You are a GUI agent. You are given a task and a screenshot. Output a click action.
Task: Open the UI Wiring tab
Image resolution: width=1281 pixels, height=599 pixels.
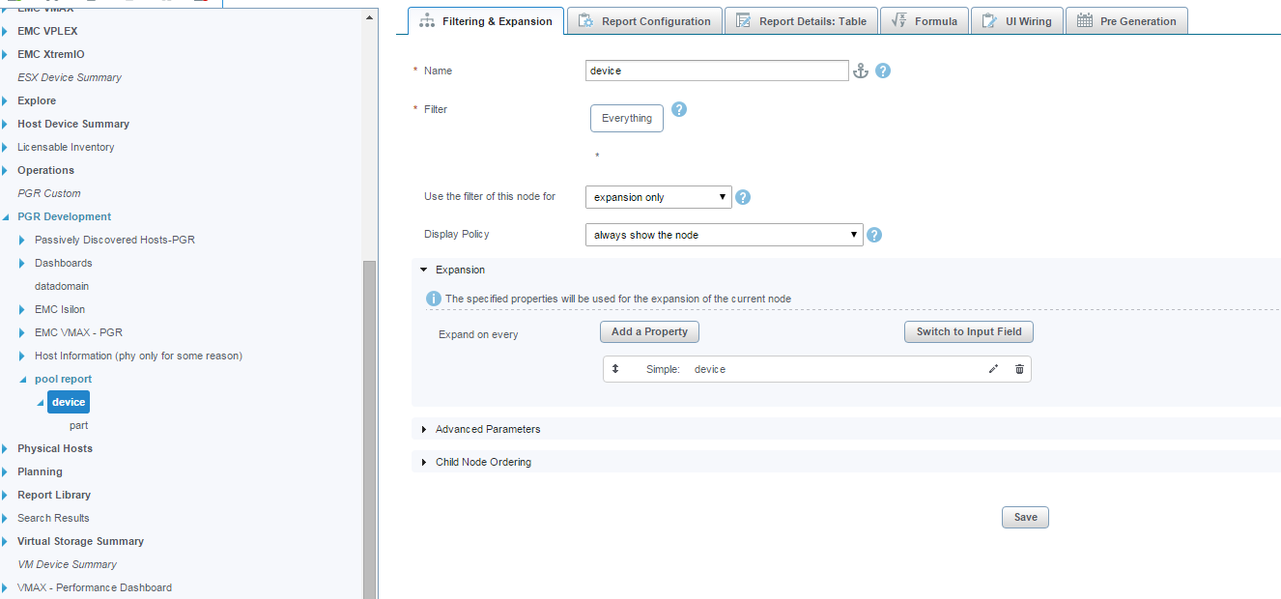1017,21
